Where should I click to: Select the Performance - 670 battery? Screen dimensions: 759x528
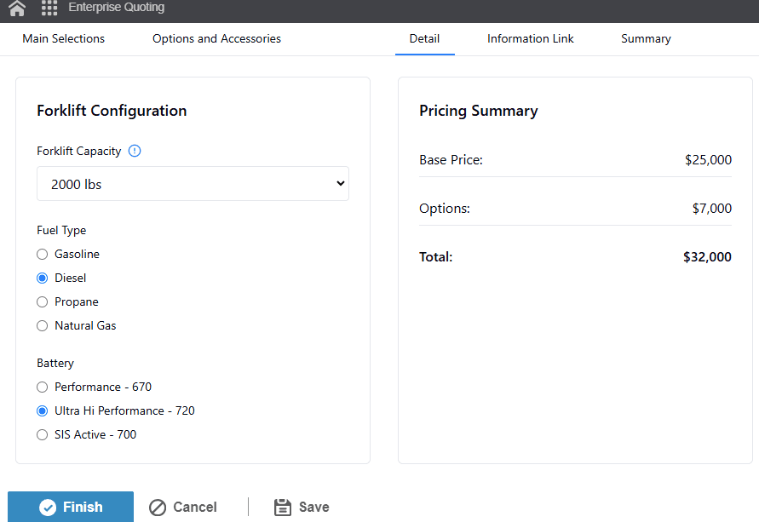[x=42, y=387]
